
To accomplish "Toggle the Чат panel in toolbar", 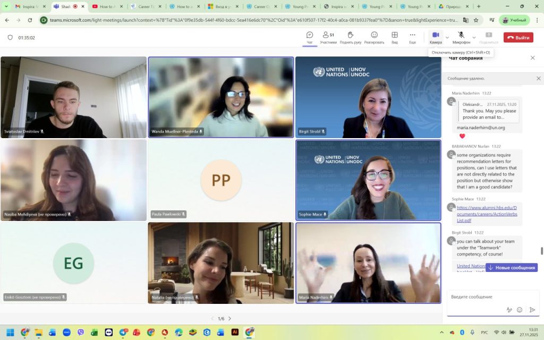I will point(310,37).
